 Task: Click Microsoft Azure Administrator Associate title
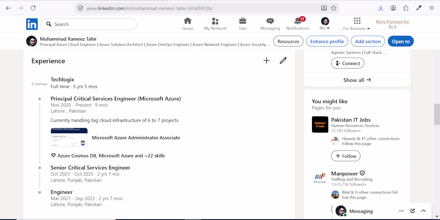point(136,137)
